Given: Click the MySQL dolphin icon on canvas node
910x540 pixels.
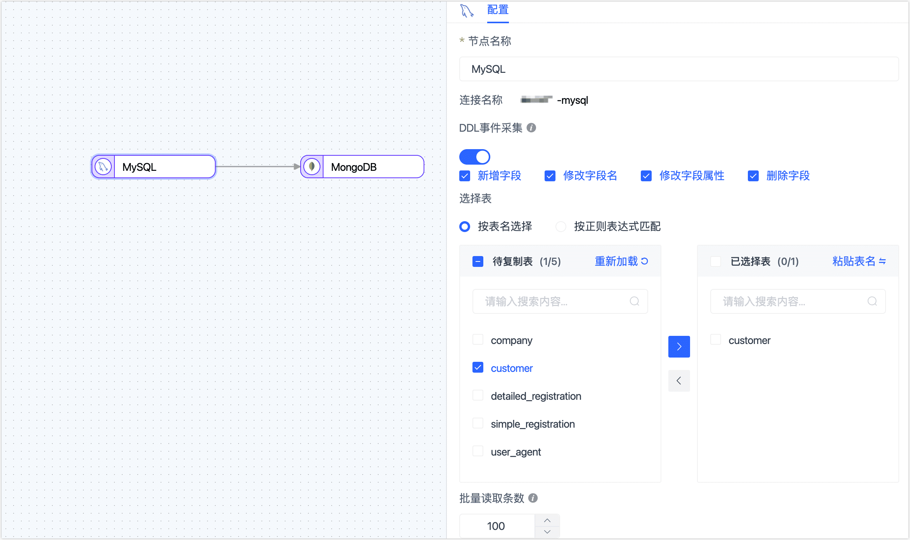Looking at the screenshot, I should click(x=103, y=167).
